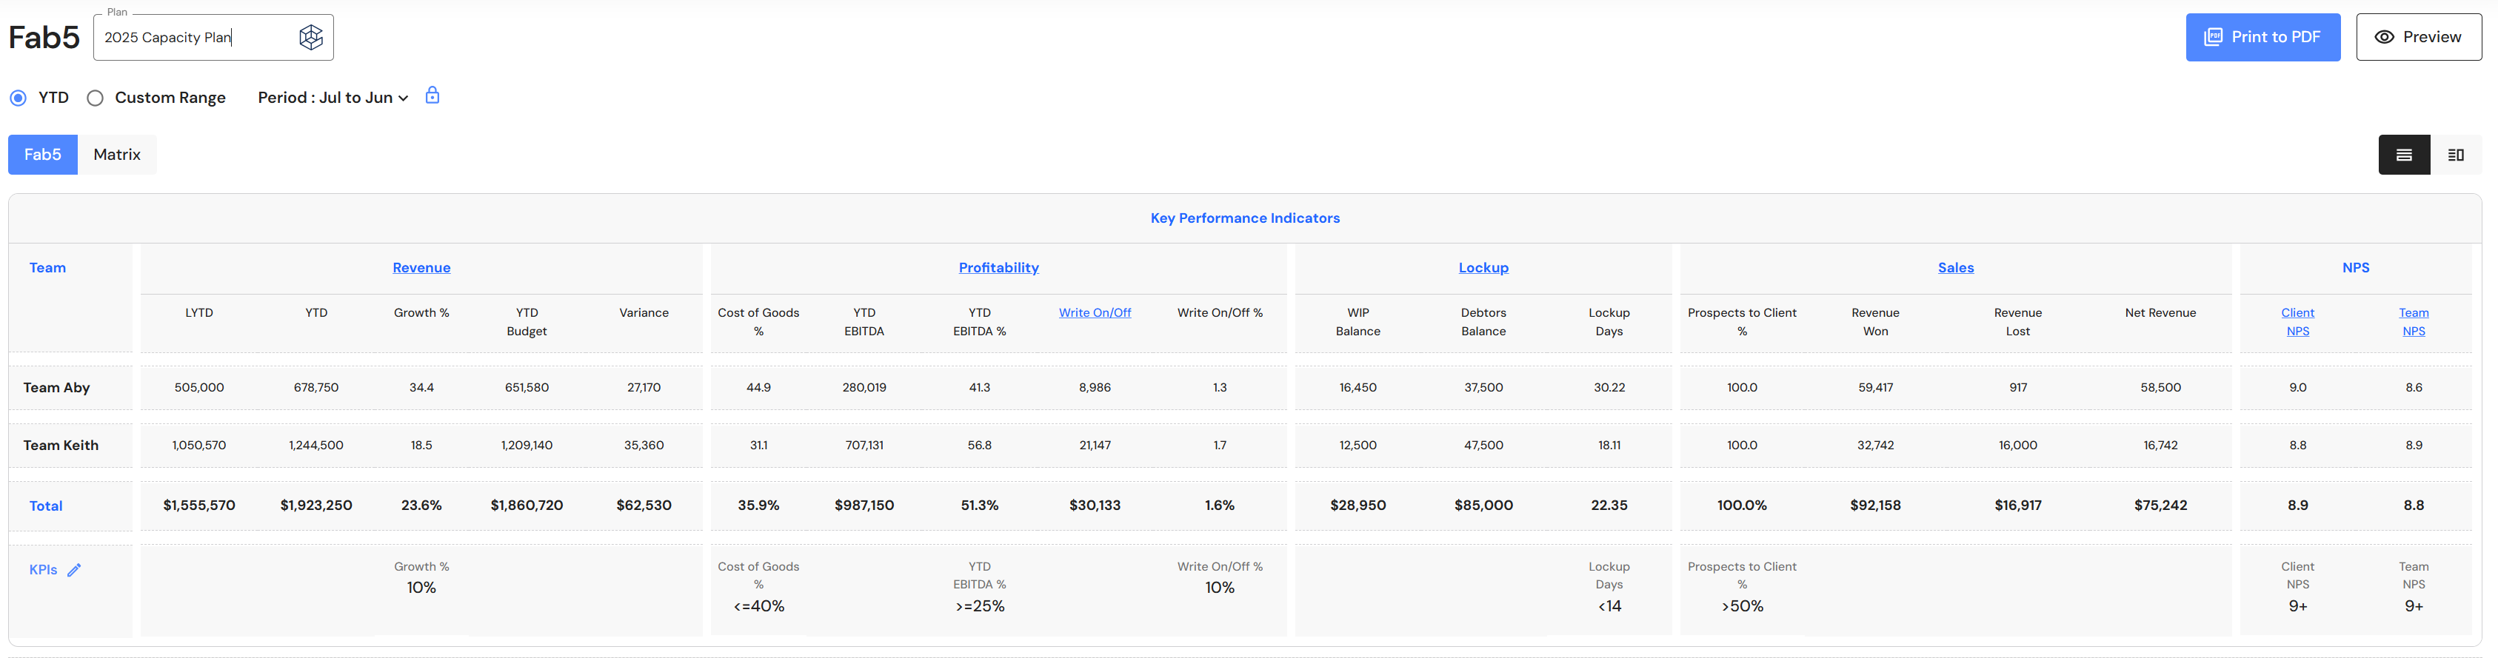Click Team Aby's Revenue Won value 59,417
Screen dimensions: 2498x658
(1875, 388)
